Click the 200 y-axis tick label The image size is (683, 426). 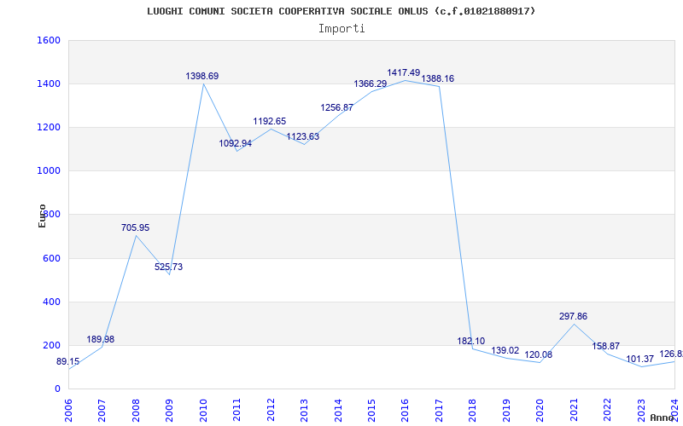tap(51, 345)
